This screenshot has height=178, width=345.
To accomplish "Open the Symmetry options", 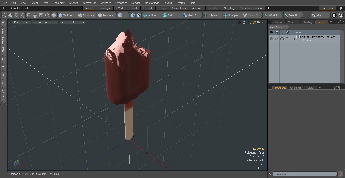I will (213, 15).
